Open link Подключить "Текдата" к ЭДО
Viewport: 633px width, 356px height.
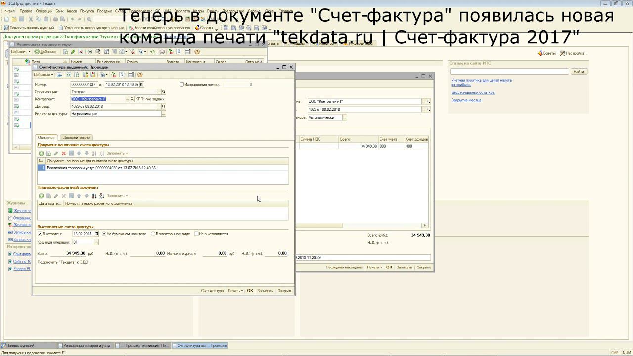tap(63, 262)
